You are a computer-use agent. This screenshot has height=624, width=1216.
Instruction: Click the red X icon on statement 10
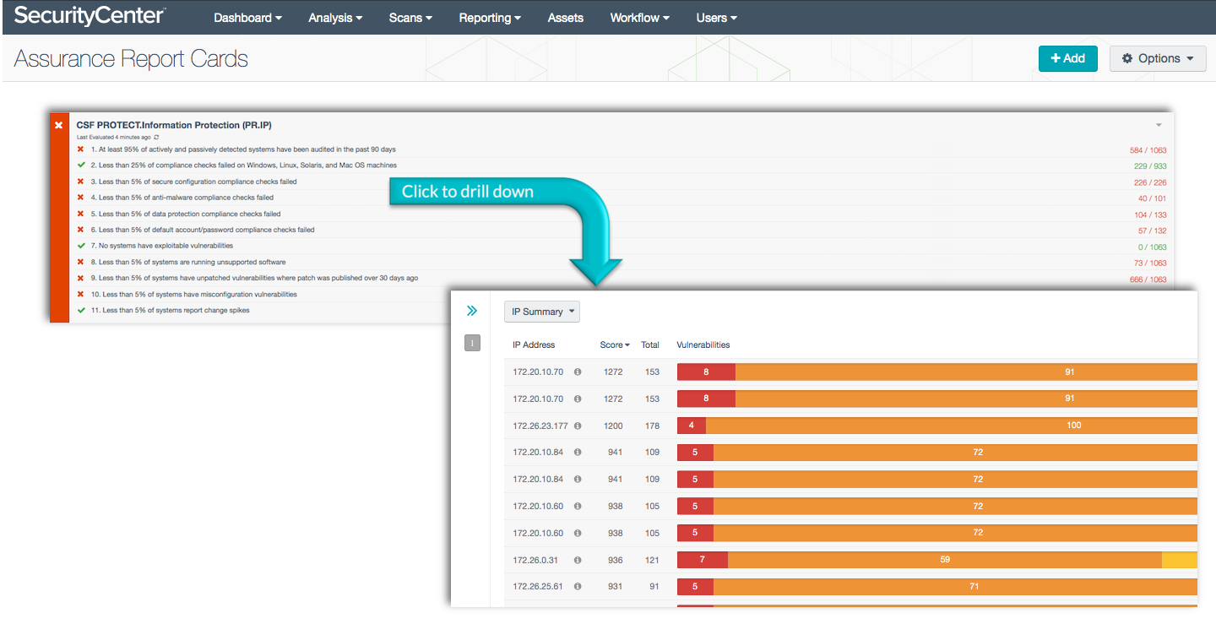pyautogui.click(x=82, y=294)
